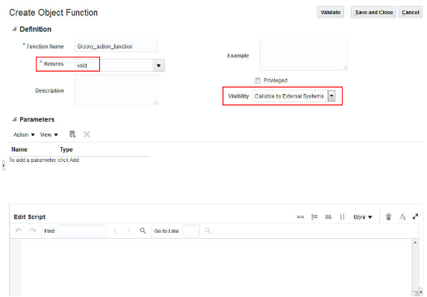
Task: Open the Returns dropdown arrow
Action: tap(158, 66)
